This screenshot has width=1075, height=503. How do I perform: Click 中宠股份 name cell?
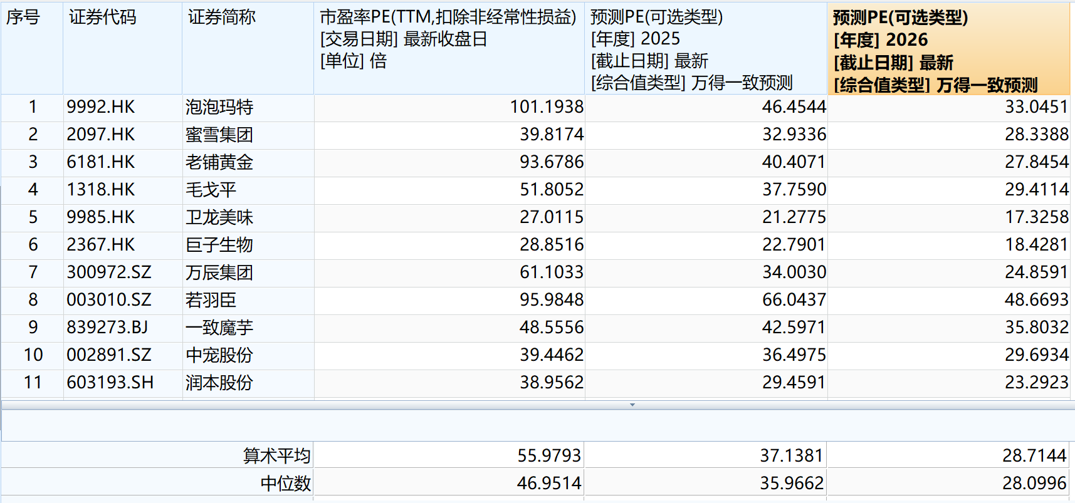[219, 355]
